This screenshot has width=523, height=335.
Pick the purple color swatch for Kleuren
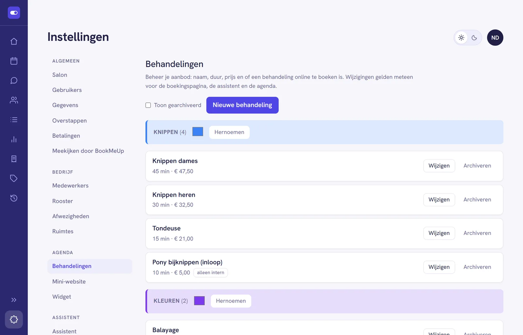coord(199,301)
